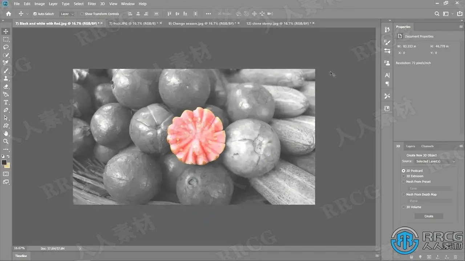The width and height of the screenshot is (465, 261).
Task: Switch to the fruit.JPG document tab
Action: pyautogui.click(x=133, y=23)
